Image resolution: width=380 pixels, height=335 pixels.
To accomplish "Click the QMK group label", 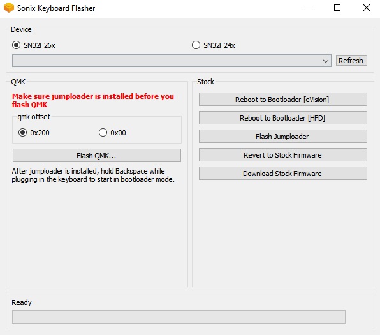I will click(18, 82).
